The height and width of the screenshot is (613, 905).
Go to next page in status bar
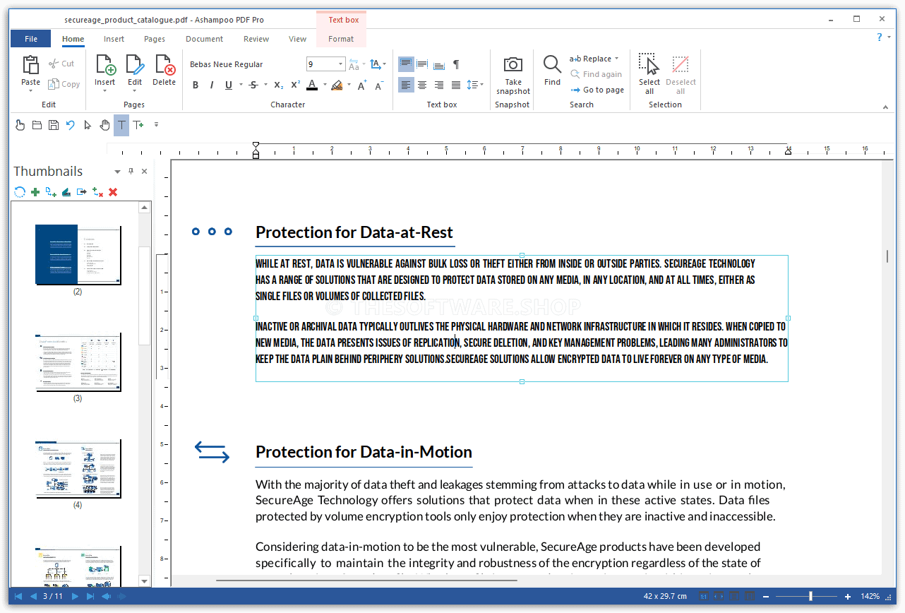coord(76,597)
